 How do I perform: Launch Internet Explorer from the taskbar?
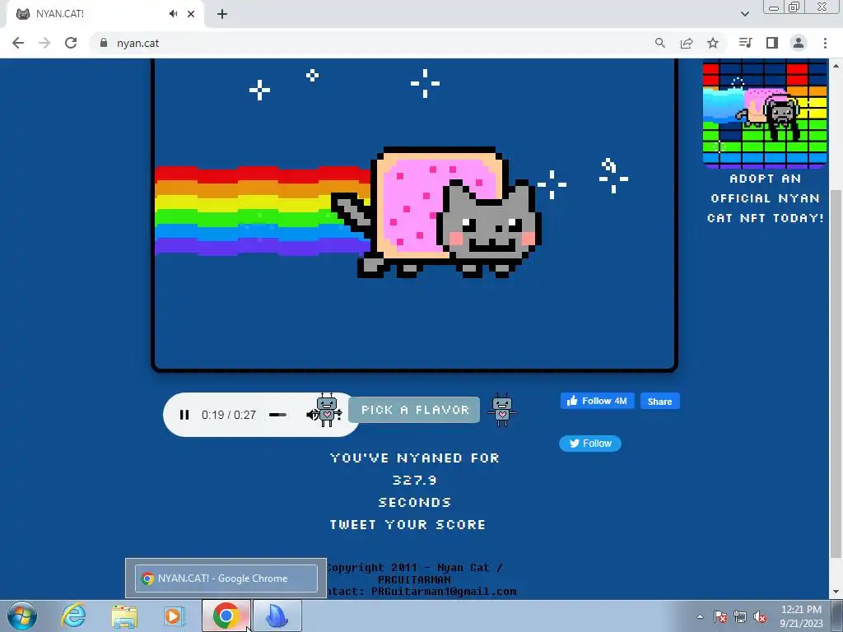coord(73,616)
